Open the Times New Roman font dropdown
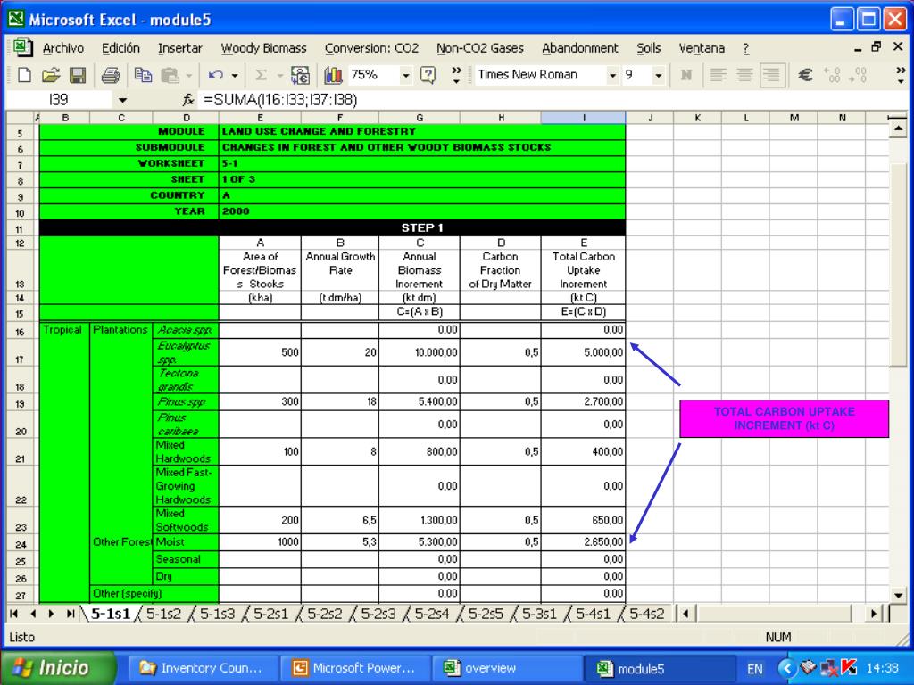Viewport: 914px width, 685px height. (x=612, y=75)
